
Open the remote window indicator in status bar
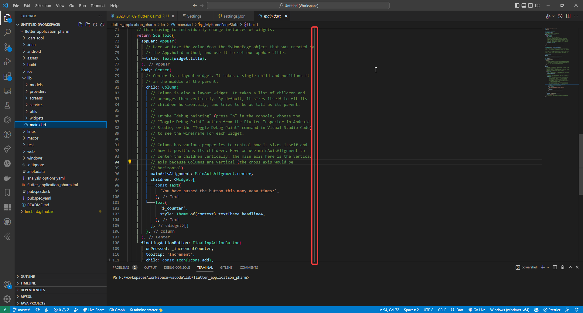[x=5, y=310]
